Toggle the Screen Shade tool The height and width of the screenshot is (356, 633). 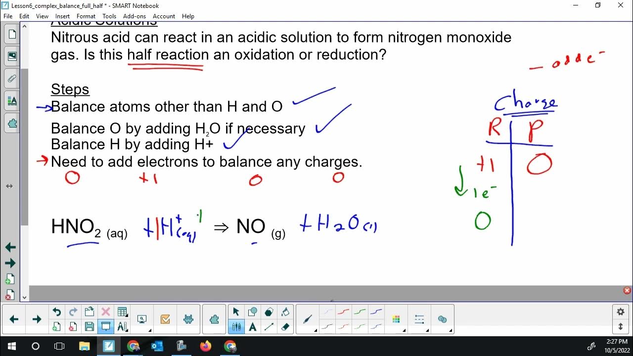[105, 327]
